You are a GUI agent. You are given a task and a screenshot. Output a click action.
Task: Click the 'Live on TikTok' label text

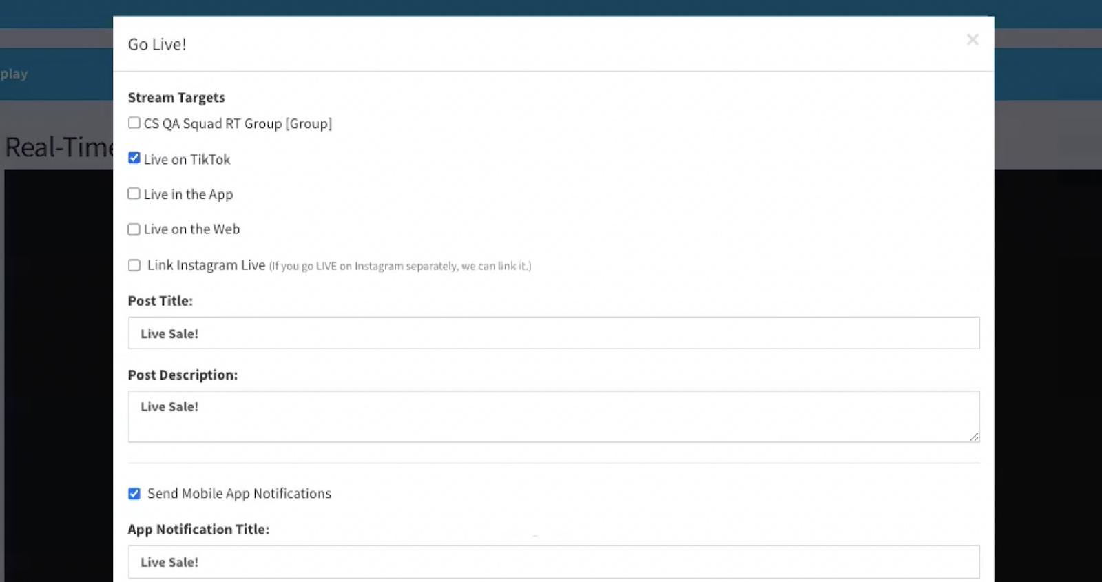coord(187,160)
